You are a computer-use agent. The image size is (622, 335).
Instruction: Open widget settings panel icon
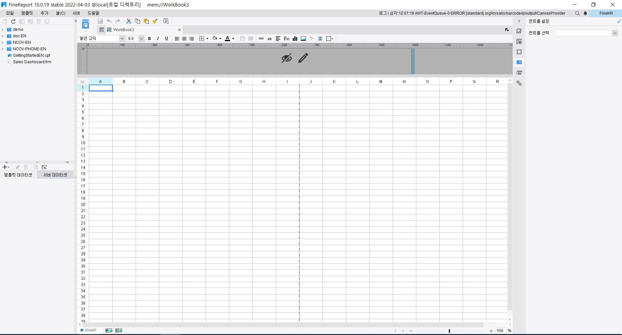click(x=519, y=62)
